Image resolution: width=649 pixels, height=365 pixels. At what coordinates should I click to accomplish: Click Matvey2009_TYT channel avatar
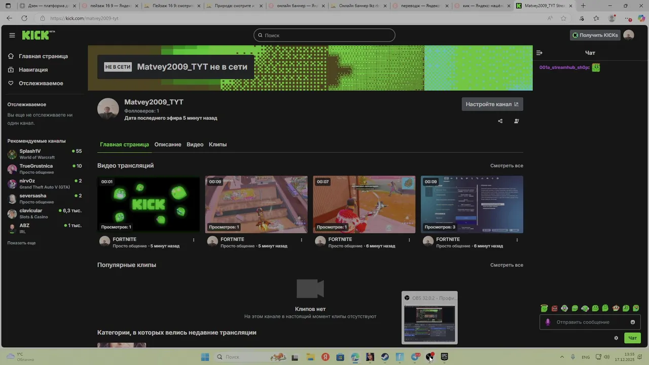(x=108, y=109)
